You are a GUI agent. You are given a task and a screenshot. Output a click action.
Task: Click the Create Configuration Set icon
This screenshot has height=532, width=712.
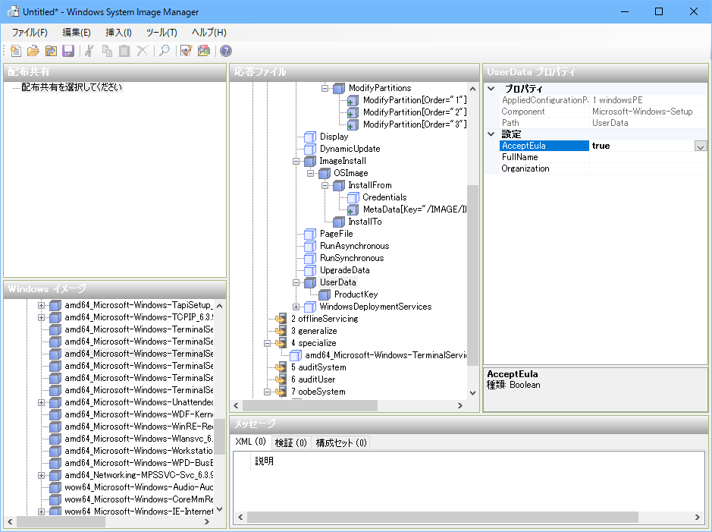[x=204, y=51]
